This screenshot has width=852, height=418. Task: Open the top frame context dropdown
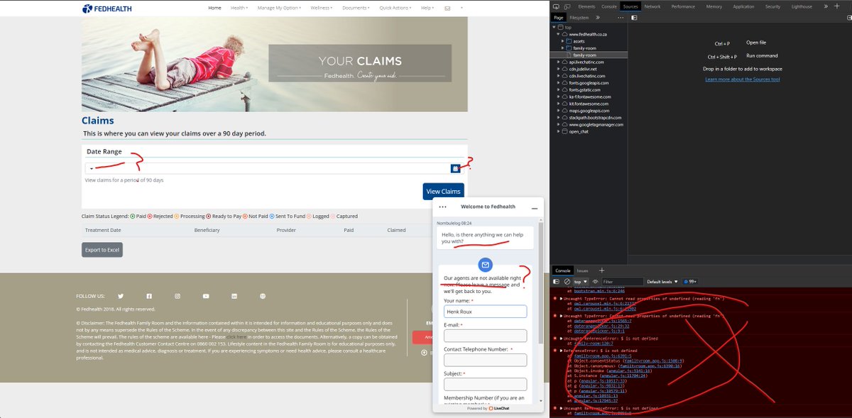tap(581, 281)
